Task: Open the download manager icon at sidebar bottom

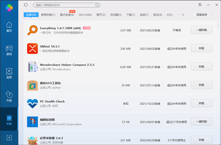Action: pos(9,137)
